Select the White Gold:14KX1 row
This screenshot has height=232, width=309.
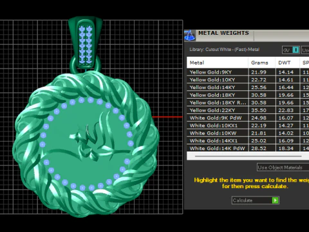click(248, 140)
